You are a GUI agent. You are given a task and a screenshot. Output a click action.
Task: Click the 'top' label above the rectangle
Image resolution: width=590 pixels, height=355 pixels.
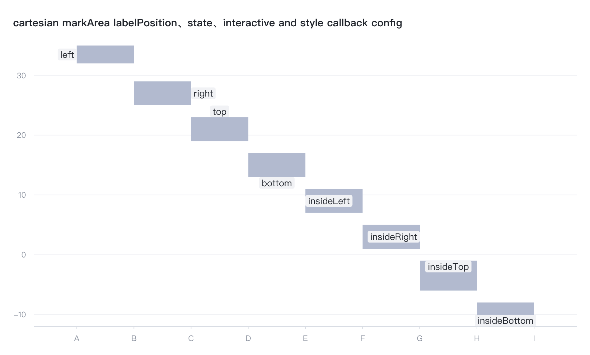pos(219,112)
